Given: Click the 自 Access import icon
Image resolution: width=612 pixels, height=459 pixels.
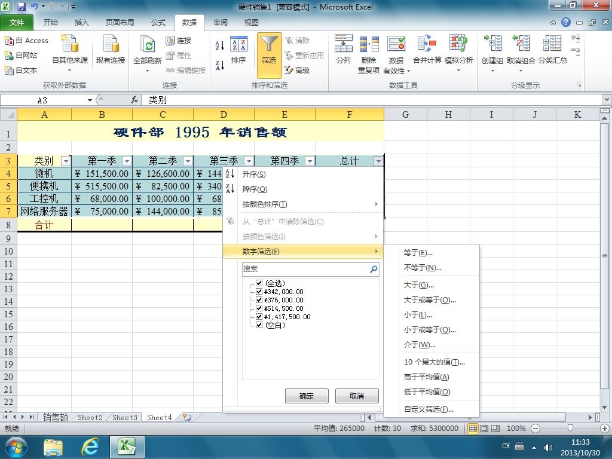Looking at the screenshot, I should (x=9, y=41).
